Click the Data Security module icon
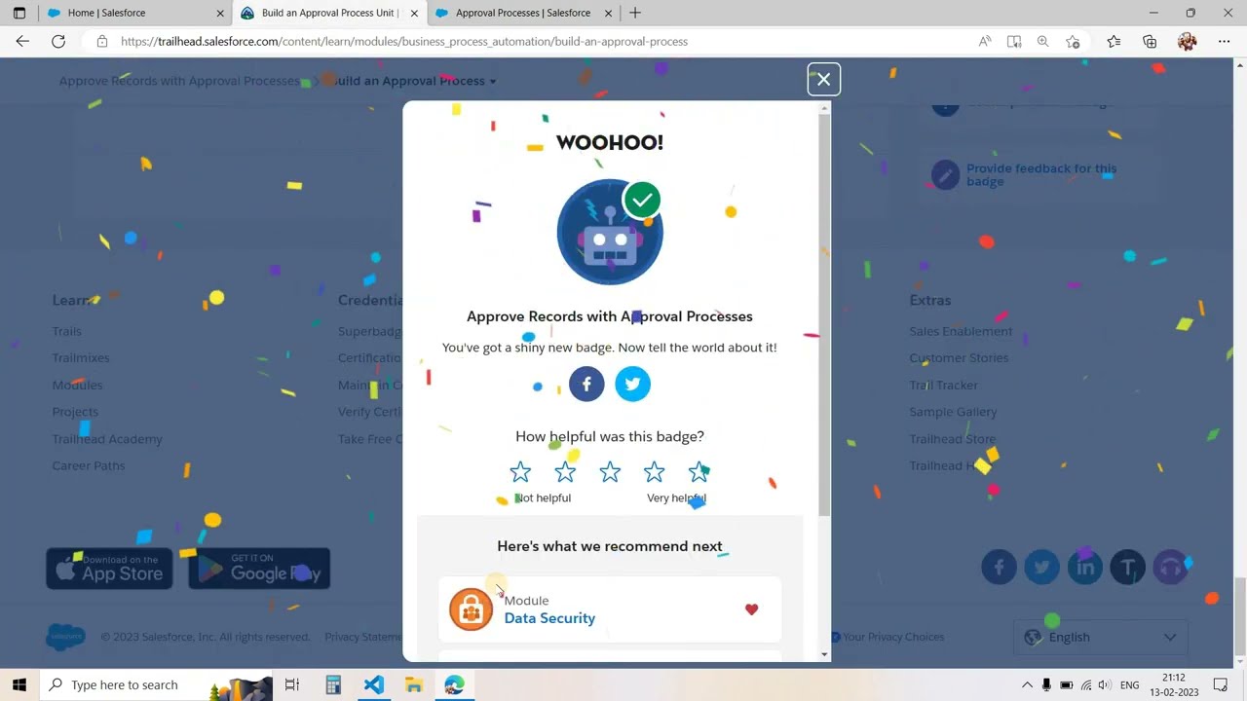Image resolution: width=1247 pixels, height=701 pixels. point(471,609)
